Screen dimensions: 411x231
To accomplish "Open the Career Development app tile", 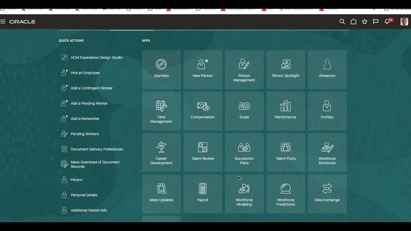I will click(x=161, y=152).
